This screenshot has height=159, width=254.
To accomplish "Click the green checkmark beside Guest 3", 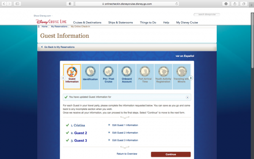I will [x=67, y=140].
